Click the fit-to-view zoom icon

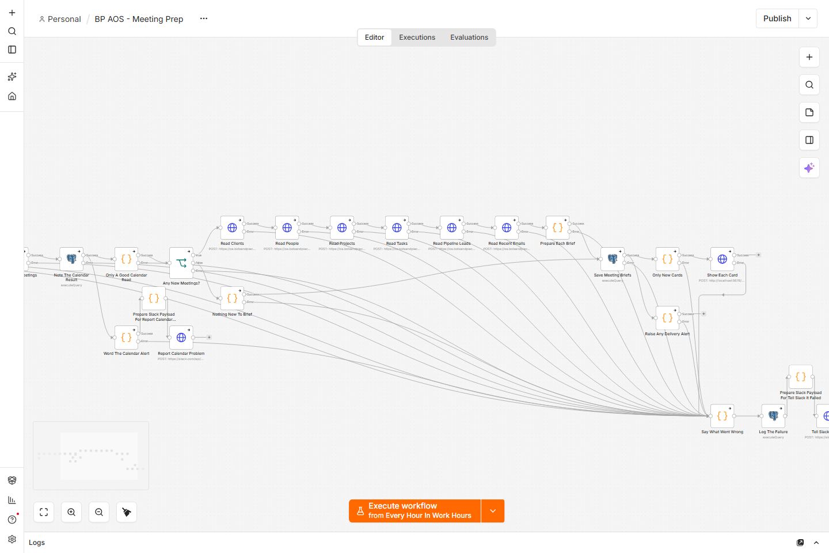coord(44,512)
